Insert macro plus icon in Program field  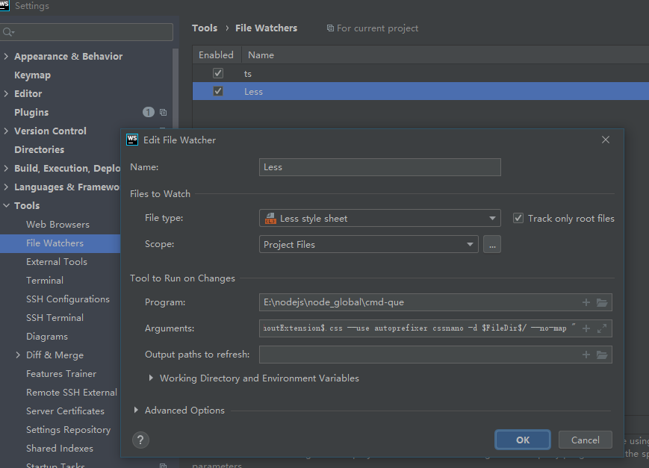point(586,302)
